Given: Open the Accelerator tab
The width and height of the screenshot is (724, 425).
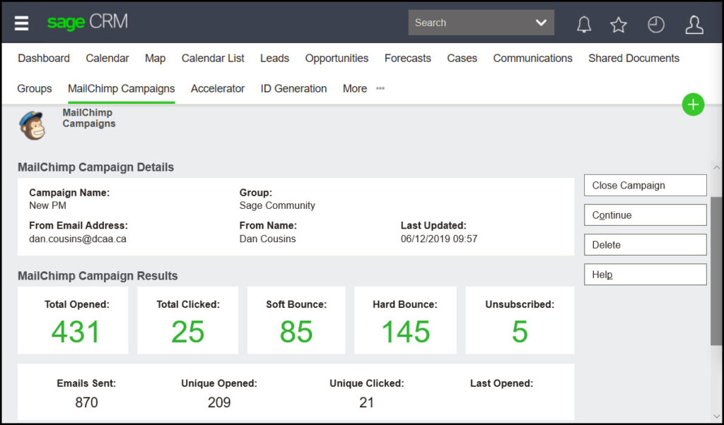Looking at the screenshot, I should click(218, 88).
